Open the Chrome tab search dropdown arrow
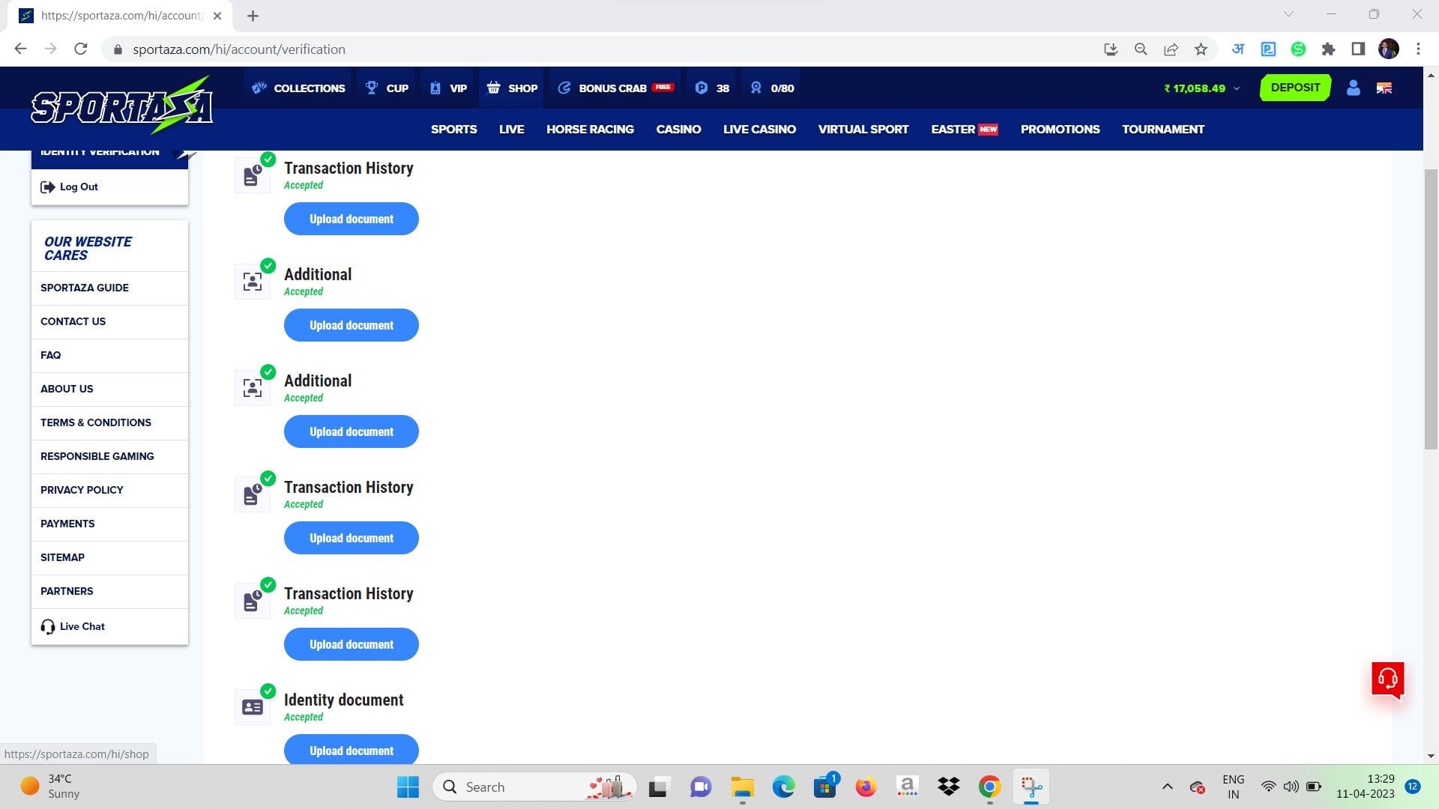This screenshot has height=809, width=1439. click(x=1288, y=14)
